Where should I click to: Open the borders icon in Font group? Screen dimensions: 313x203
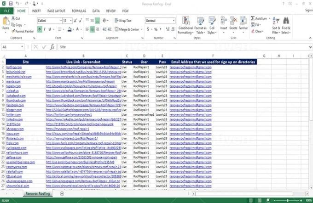pyautogui.click(x=59, y=29)
